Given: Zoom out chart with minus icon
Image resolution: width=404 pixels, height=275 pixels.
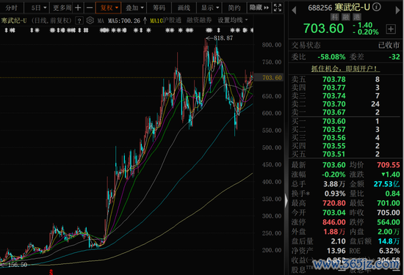Looking at the screenshot, I should (x=90, y=8).
